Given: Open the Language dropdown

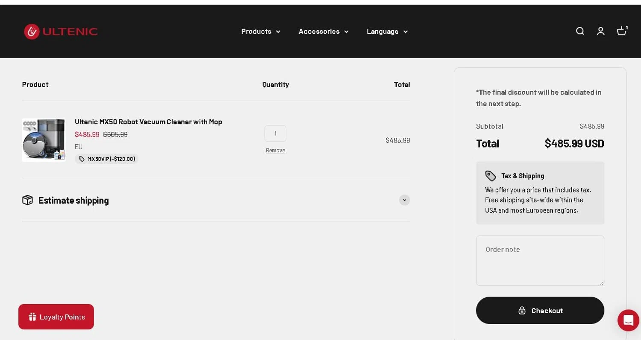Looking at the screenshot, I should point(387,32).
